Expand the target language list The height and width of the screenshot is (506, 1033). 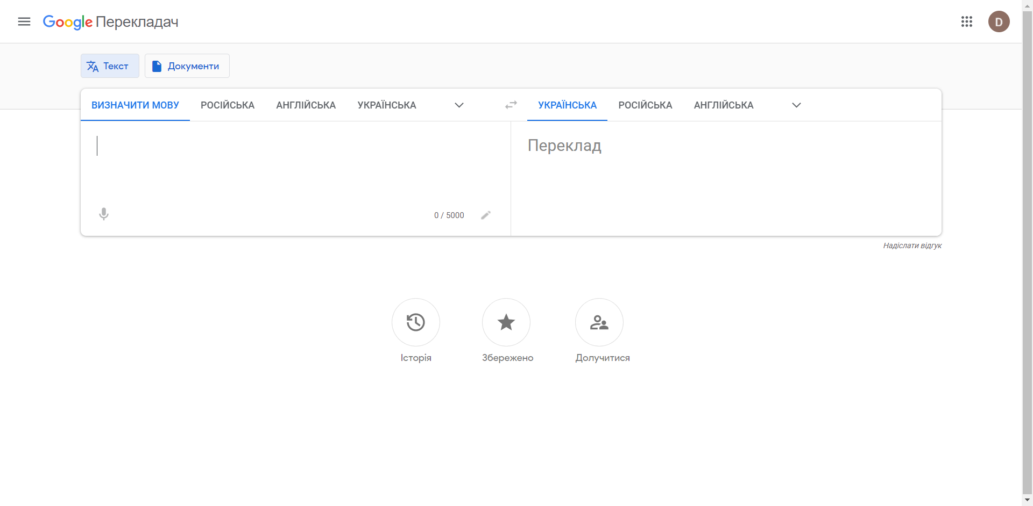click(x=796, y=105)
